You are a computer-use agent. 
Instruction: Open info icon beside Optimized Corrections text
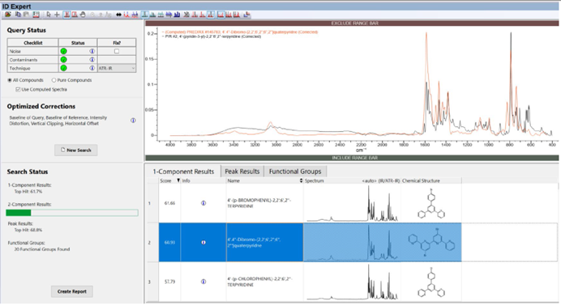[133, 121]
